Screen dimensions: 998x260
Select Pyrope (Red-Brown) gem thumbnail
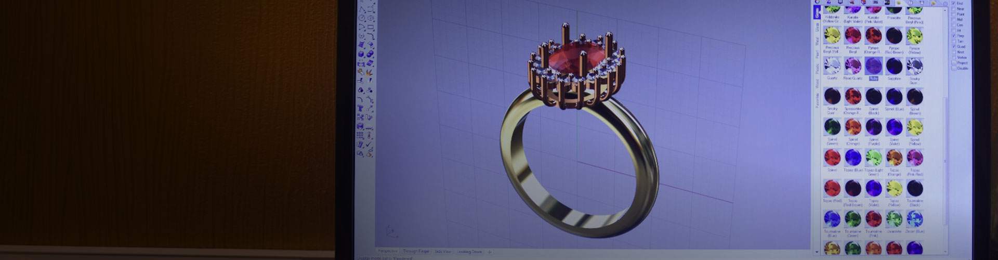coord(894,35)
